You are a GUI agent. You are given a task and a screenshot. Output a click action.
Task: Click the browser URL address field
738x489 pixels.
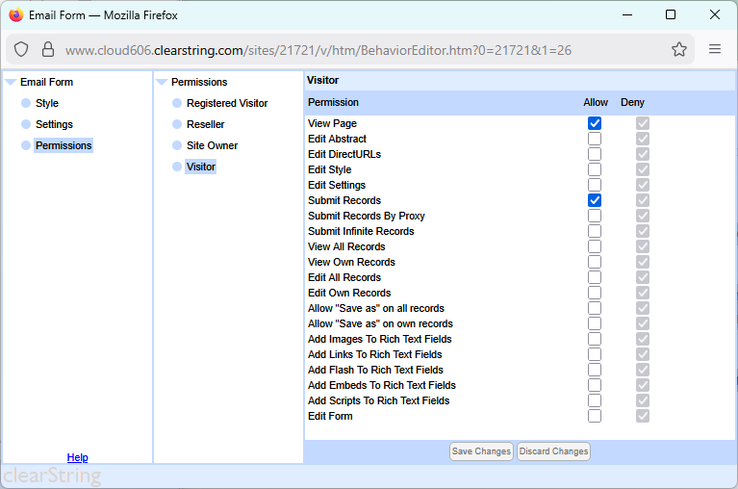318,50
